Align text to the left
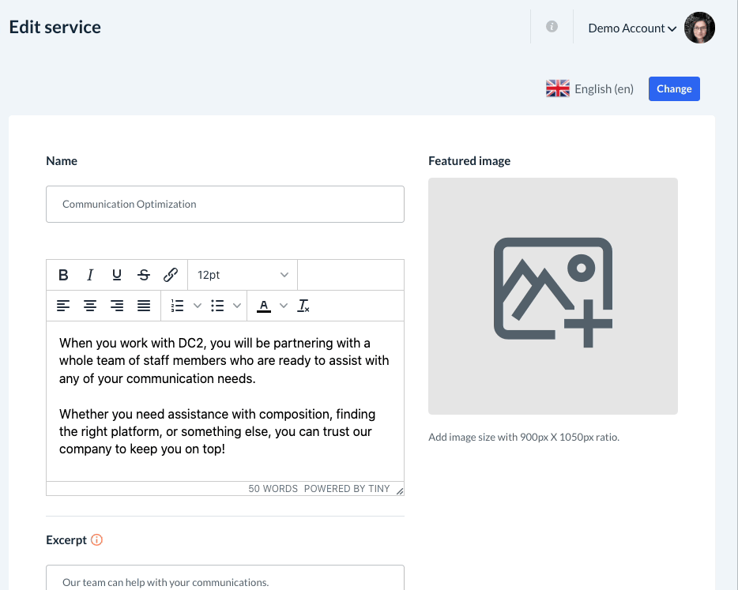The width and height of the screenshot is (738, 590). point(63,306)
